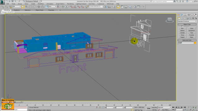Viewport: 198px width, 111px height.
Task: Open Key Filters dialog
Action: (166, 110)
